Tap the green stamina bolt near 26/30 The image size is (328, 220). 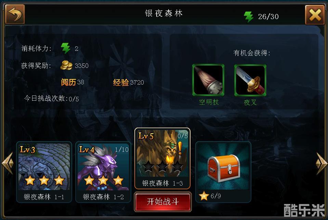pyautogui.click(x=248, y=16)
